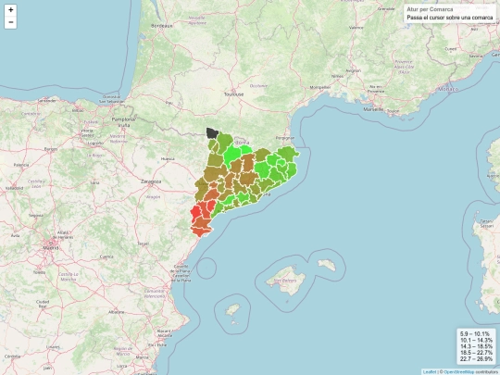Click the Marseille city label
This screenshot has width=500, height=375.
(373, 109)
